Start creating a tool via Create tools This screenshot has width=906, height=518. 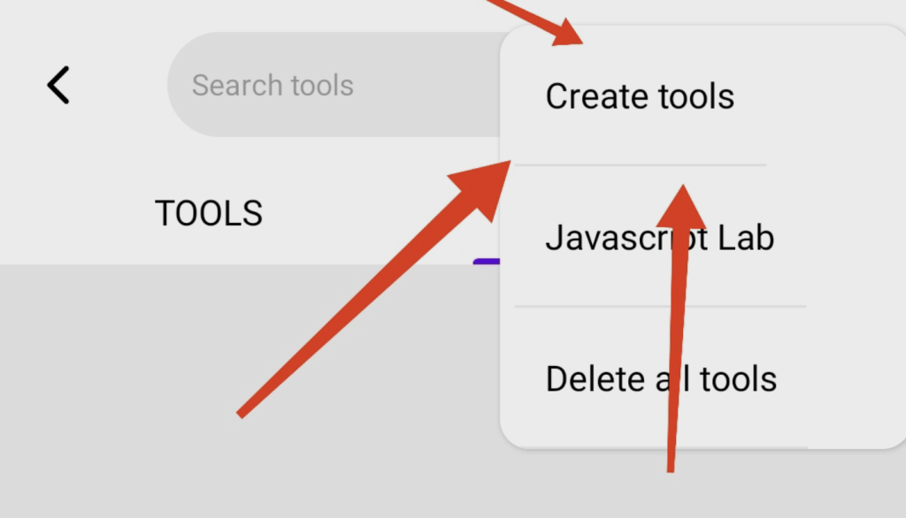pos(640,96)
